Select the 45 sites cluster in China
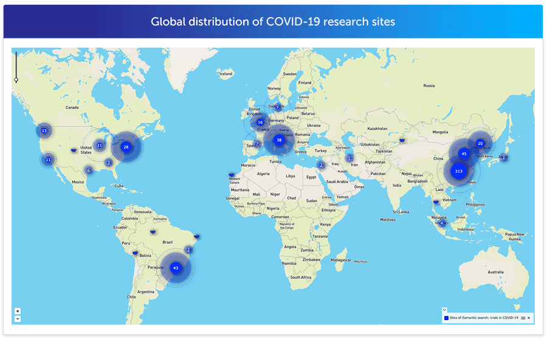The image size is (547, 339). [464, 153]
